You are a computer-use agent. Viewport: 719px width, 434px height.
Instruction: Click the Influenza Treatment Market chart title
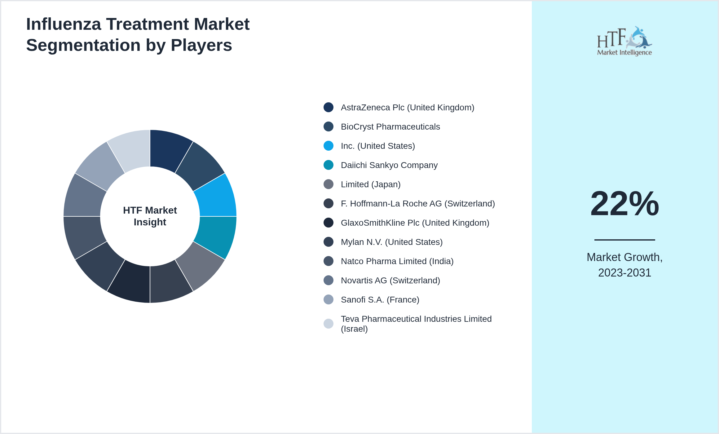(138, 34)
